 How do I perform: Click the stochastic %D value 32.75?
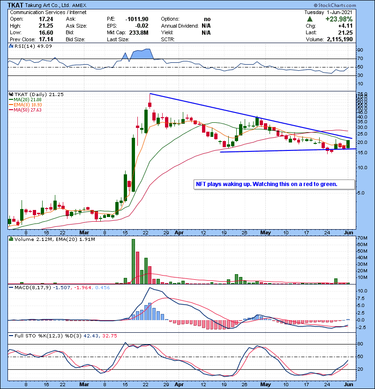coord(109,336)
